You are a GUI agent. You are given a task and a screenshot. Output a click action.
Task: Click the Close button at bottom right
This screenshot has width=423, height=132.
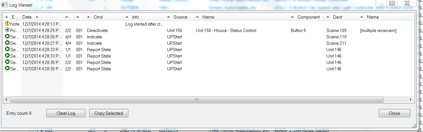394,113
